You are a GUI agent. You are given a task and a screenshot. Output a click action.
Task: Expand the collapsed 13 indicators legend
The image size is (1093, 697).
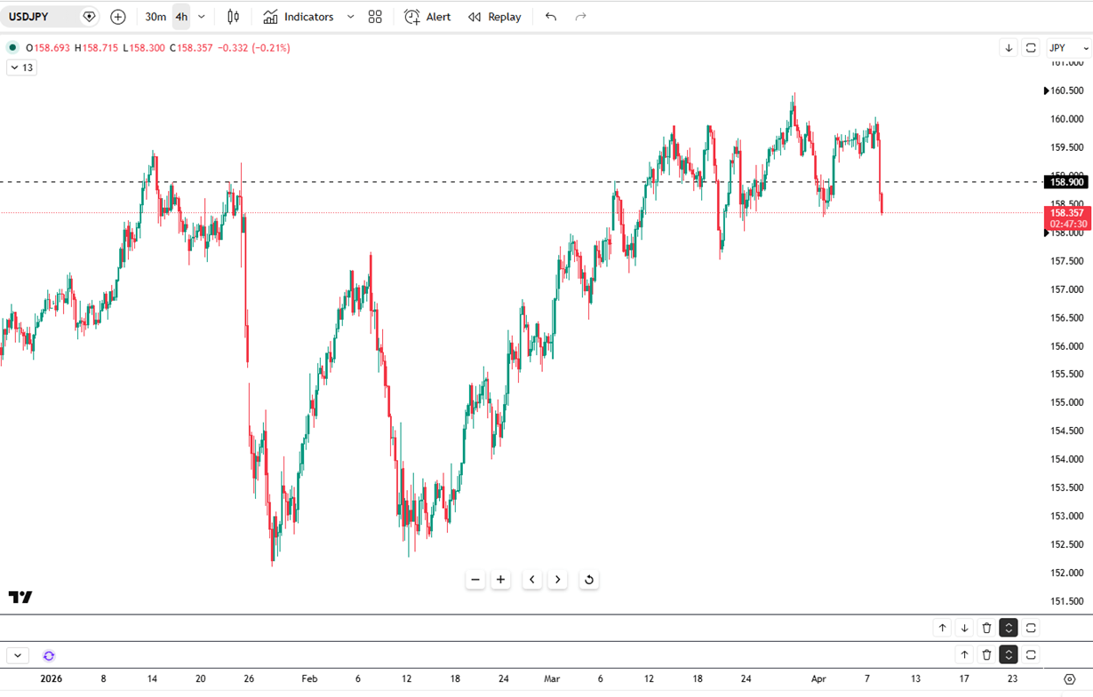tap(21, 67)
